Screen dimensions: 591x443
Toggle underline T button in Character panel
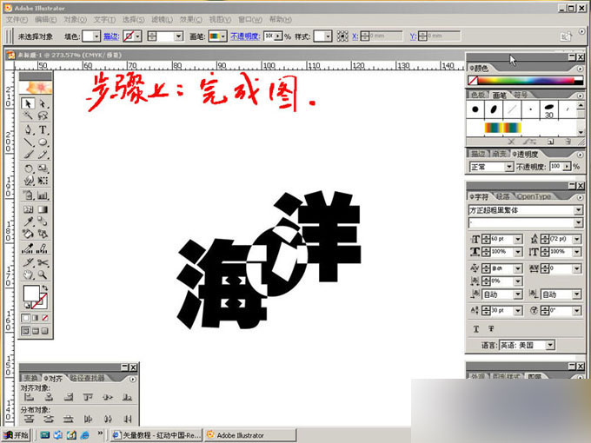tap(476, 329)
